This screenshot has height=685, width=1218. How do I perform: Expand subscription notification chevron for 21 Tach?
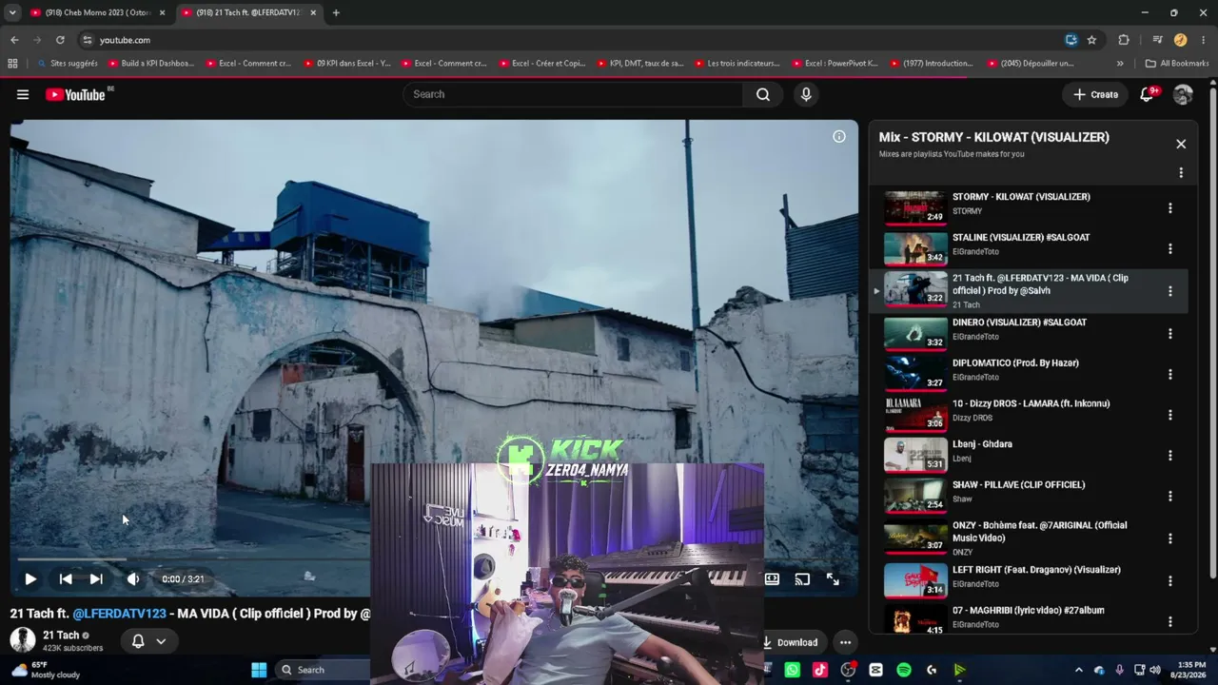(x=161, y=641)
